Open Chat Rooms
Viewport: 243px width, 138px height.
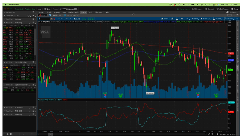pyautogui.click(x=223, y=9)
